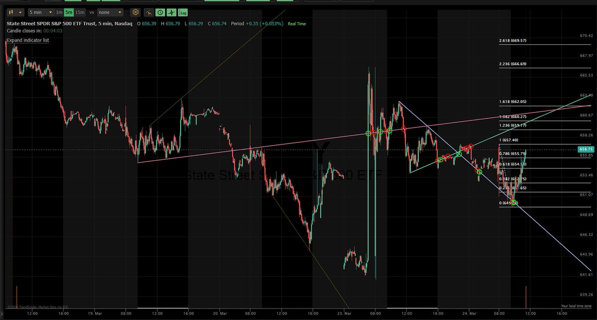
Task: Open the 'none' comparison symbol dropdown
Action: tap(110, 12)
